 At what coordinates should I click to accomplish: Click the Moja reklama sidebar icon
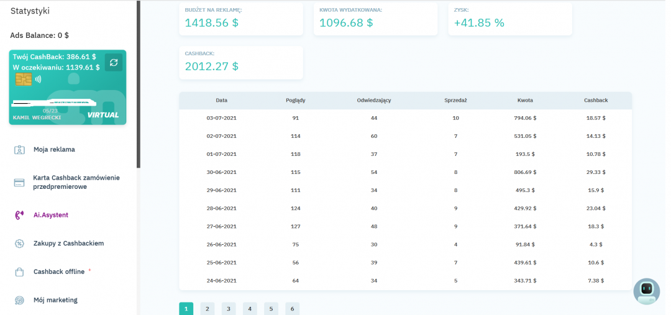point(19,150)
